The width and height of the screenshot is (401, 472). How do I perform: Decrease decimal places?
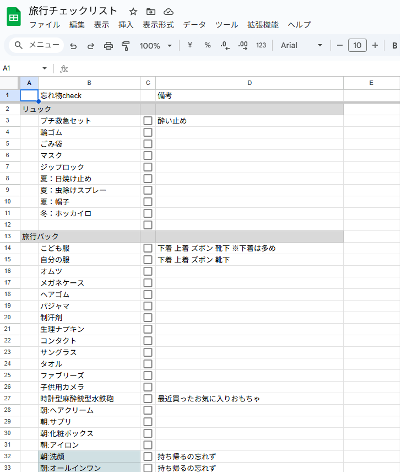click(x=225, y=45)
